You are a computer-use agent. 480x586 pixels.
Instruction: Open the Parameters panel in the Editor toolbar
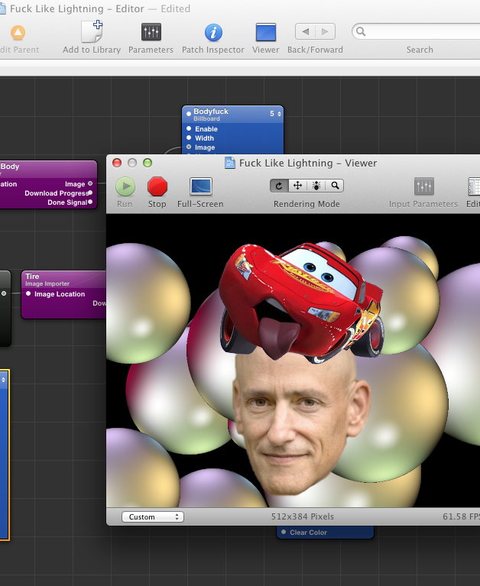[151, 32]
